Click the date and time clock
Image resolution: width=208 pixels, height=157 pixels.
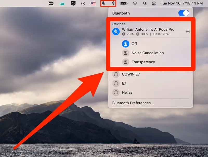coord(181,3)
